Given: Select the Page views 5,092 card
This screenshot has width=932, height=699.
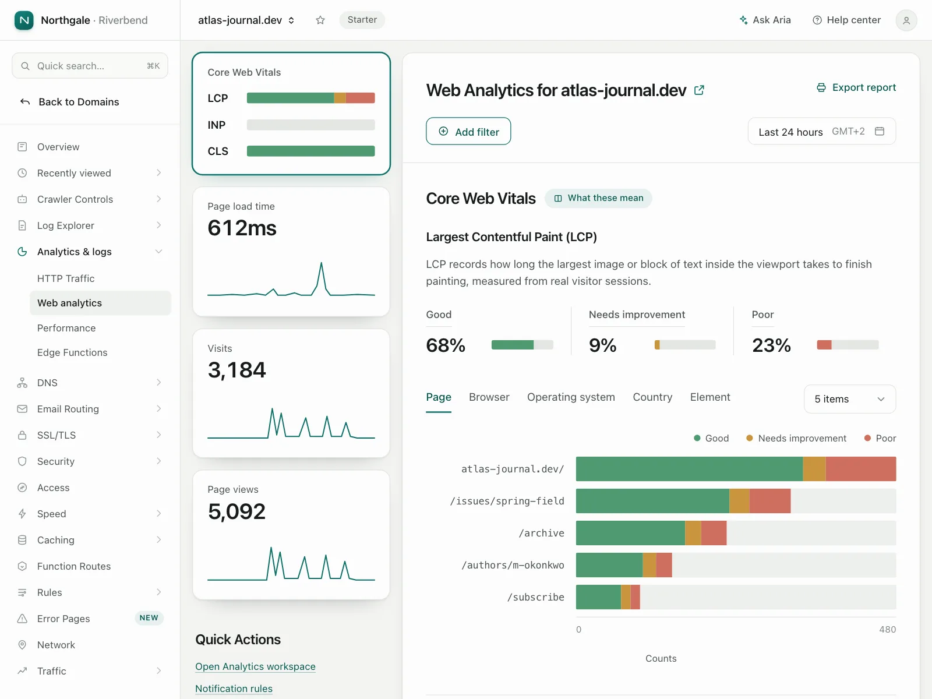Looking at the screenshot, I should [x=291, y=535].
